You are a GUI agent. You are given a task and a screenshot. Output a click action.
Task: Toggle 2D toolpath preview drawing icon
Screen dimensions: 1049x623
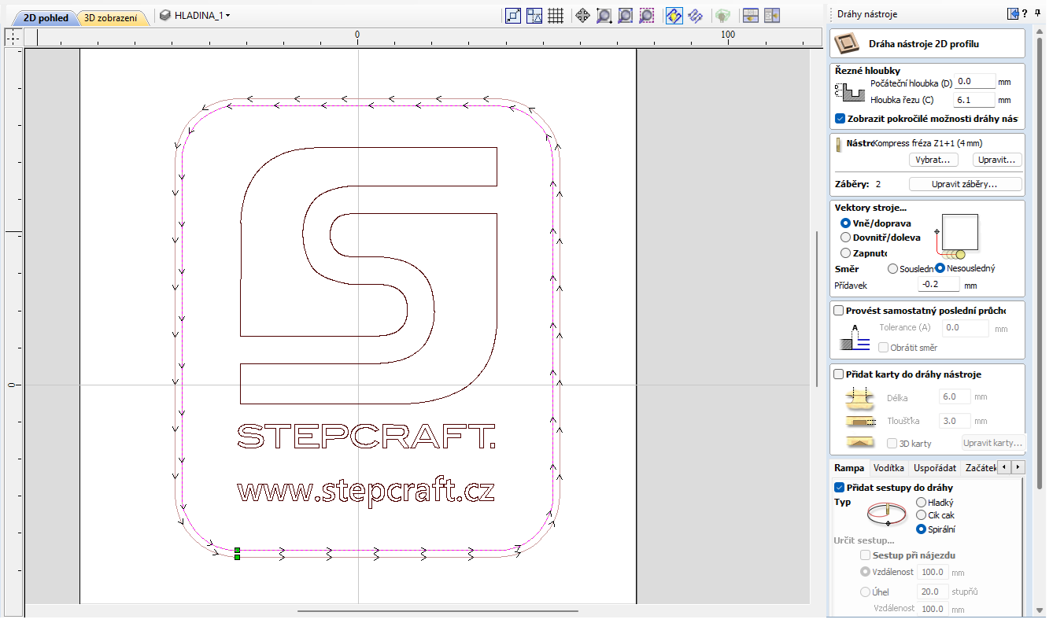(674, 15)
